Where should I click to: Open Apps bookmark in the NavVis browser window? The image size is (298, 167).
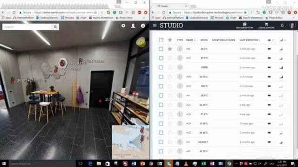pyautogui.click(x=6, y=18)
